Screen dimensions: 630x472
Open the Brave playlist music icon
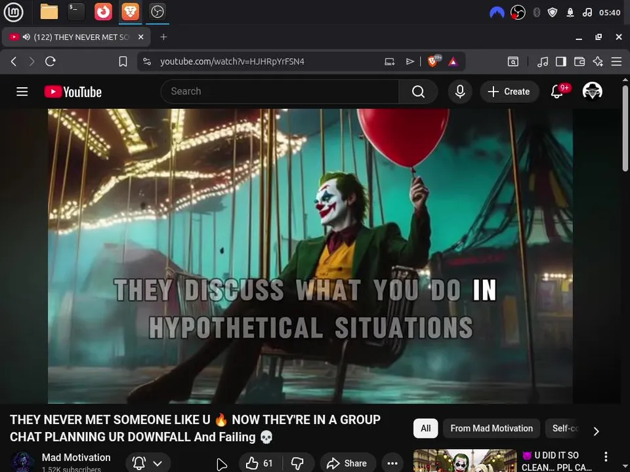point(543,62)
